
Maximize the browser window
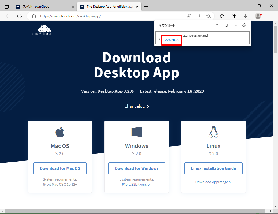pyautogui.click(x=259, y=6)
